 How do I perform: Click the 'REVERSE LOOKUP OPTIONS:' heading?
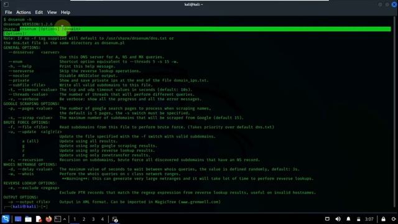(30, 183)
